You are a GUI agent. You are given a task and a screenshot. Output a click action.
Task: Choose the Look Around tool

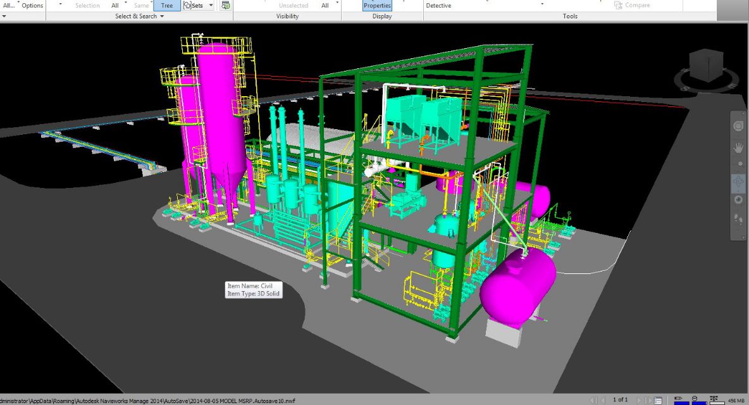(738, 200)
